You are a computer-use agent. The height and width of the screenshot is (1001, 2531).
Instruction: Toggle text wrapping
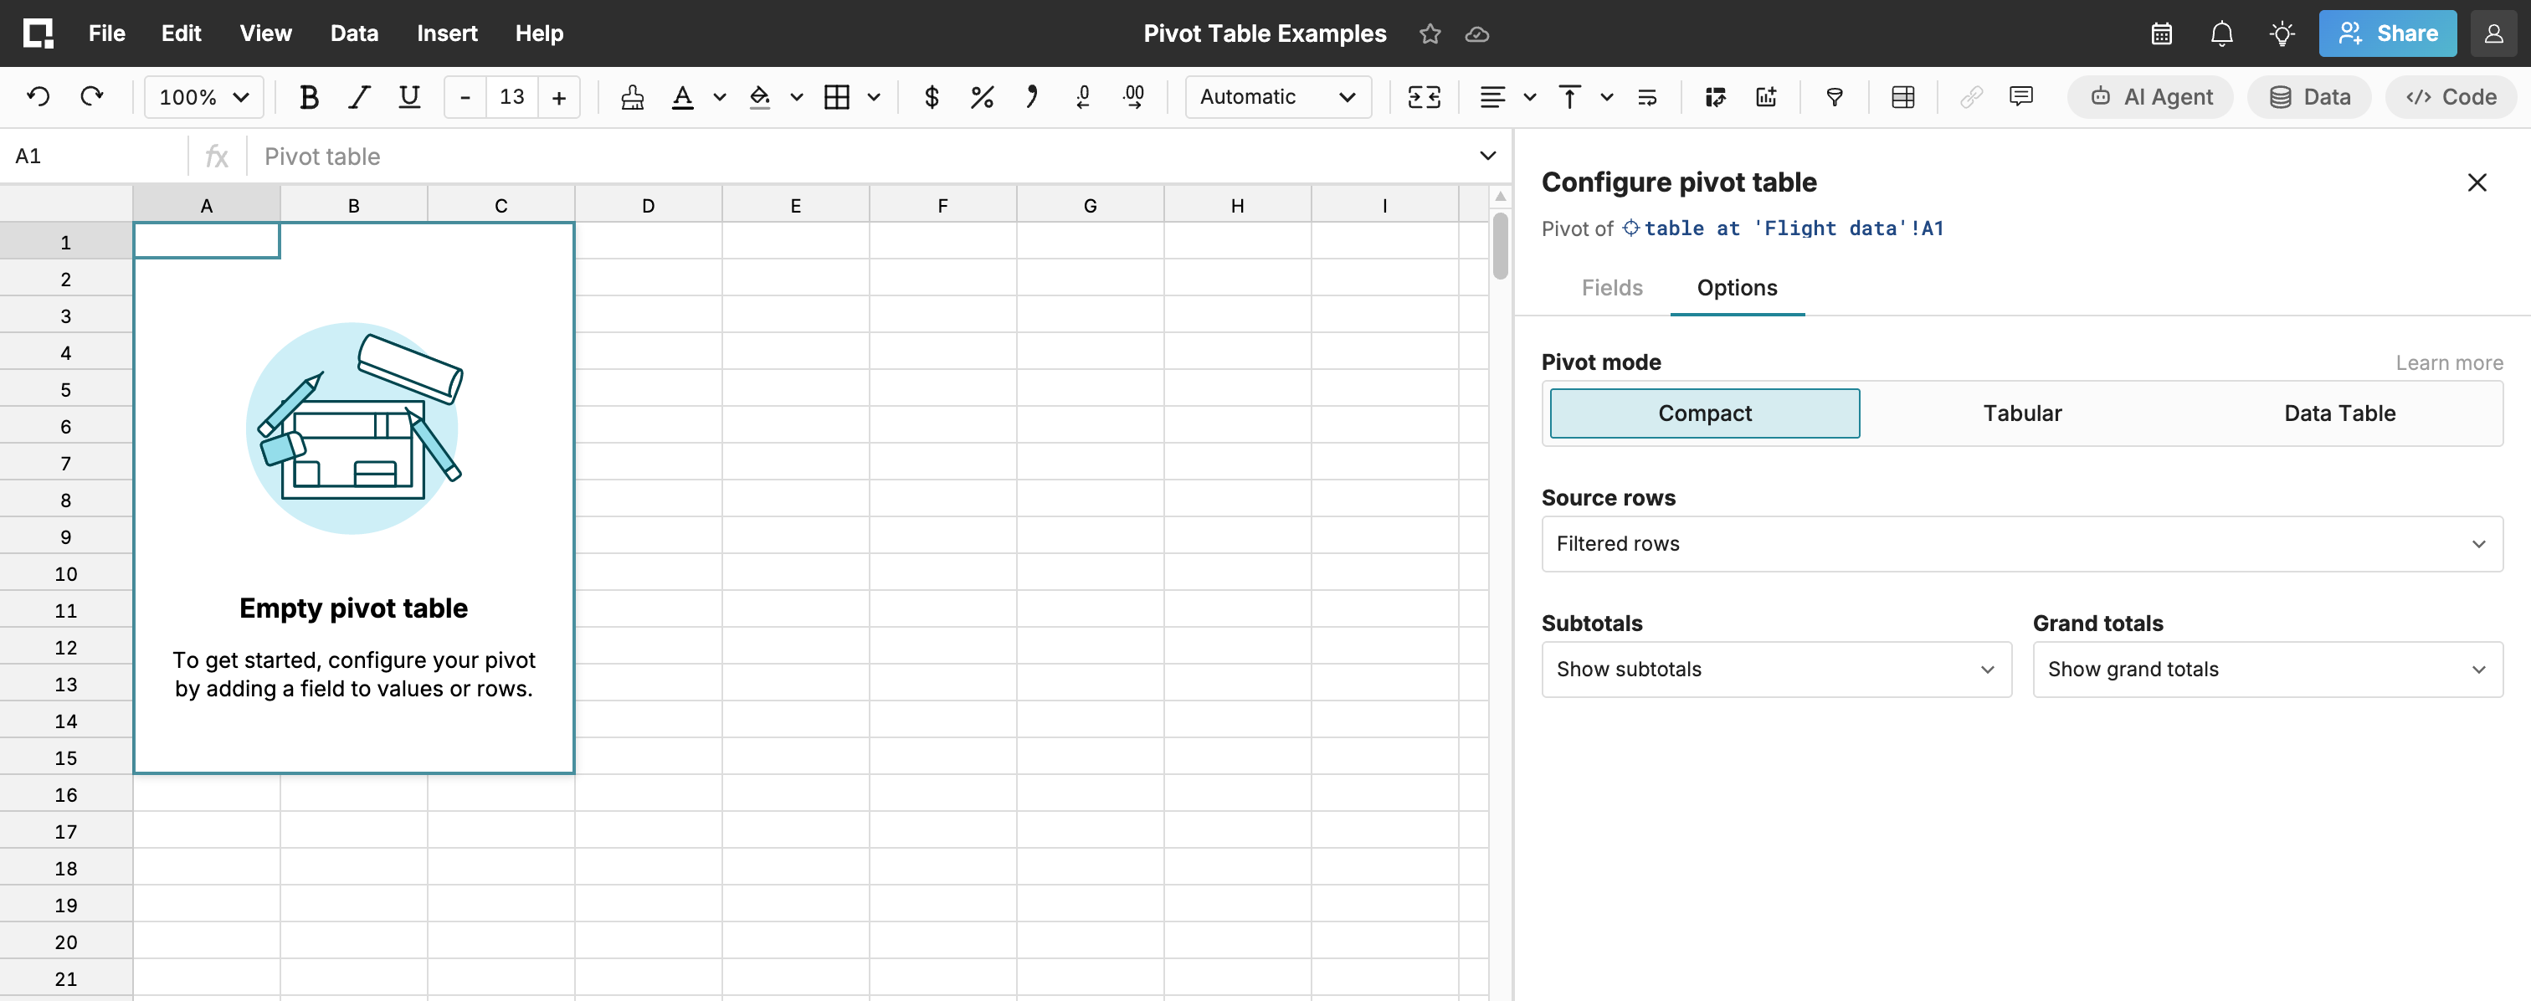pyautogui.click(x=1648, y=96)
